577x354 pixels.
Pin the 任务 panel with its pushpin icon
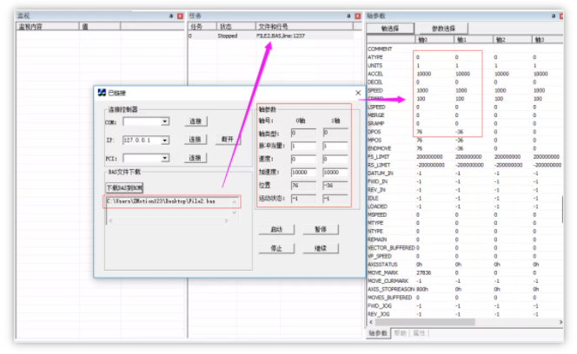tap(348, 16)
